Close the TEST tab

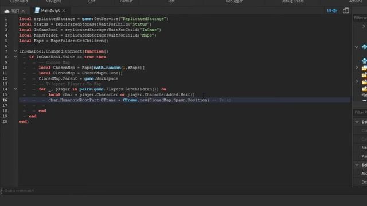pyautogui.click(x=23, y=11)
